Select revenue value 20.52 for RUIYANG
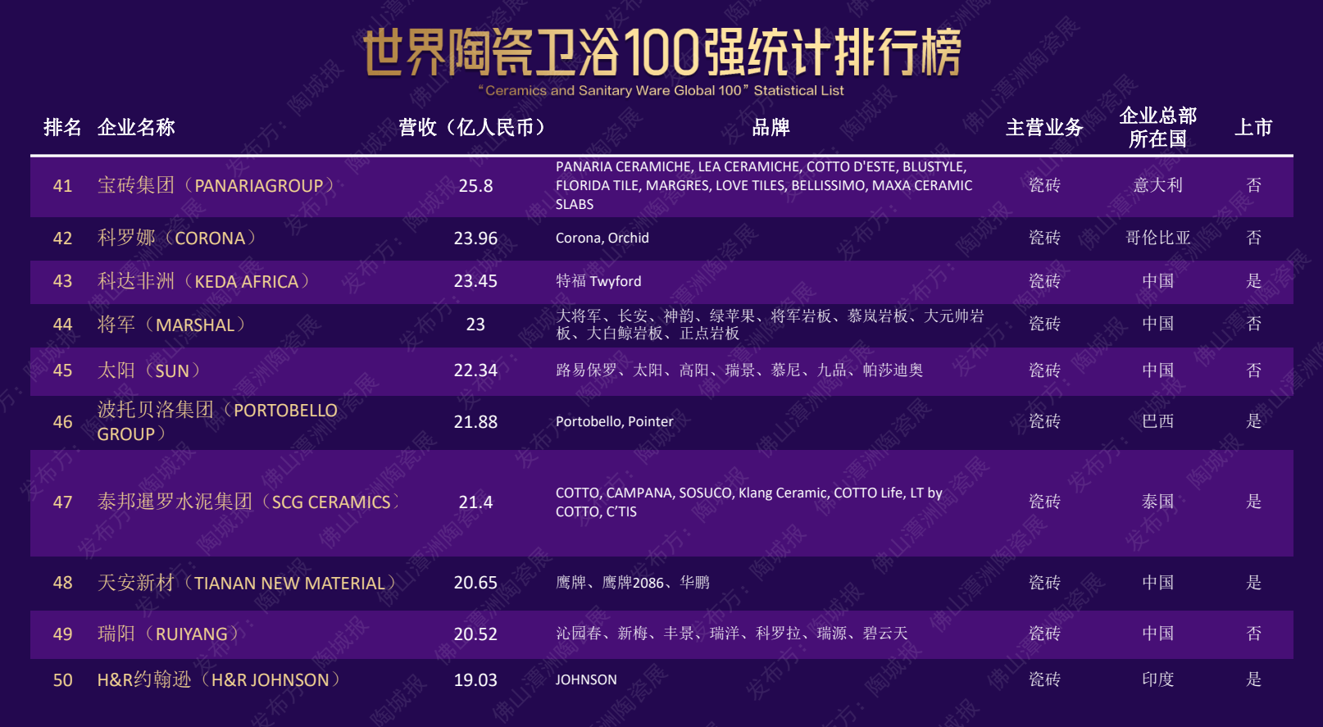The height and width of the screenshot is (727, 1323). tap(475, 634)
